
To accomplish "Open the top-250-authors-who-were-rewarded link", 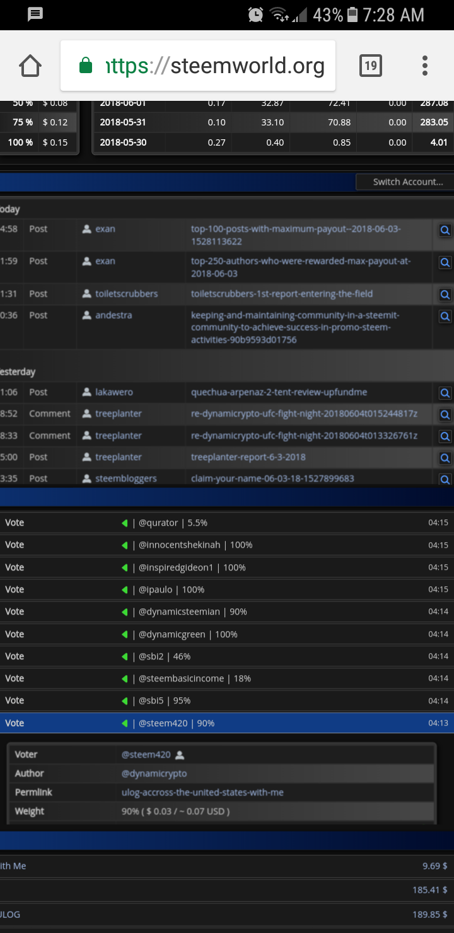I will [x=301, y=267].
